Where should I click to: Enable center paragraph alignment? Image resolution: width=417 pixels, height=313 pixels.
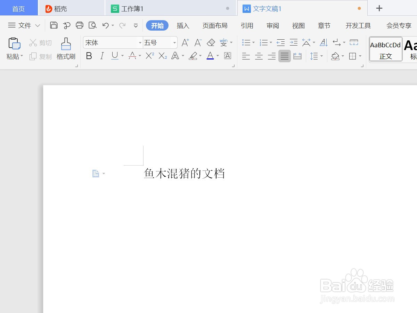[x=259, y=56]
